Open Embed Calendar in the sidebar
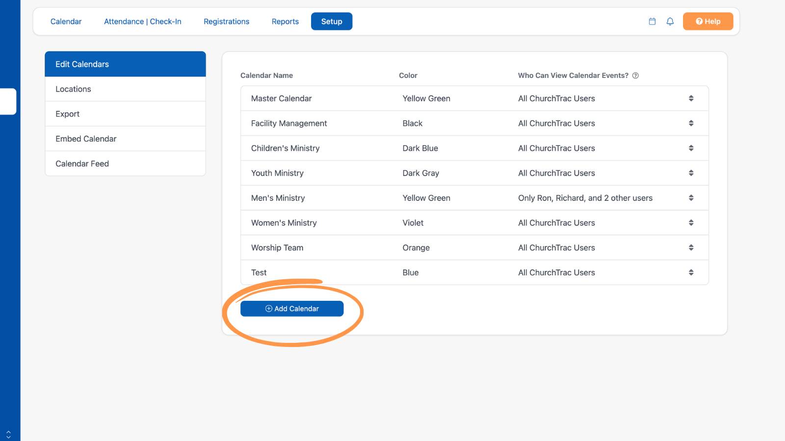785x441 pixels. click(125, 139)
